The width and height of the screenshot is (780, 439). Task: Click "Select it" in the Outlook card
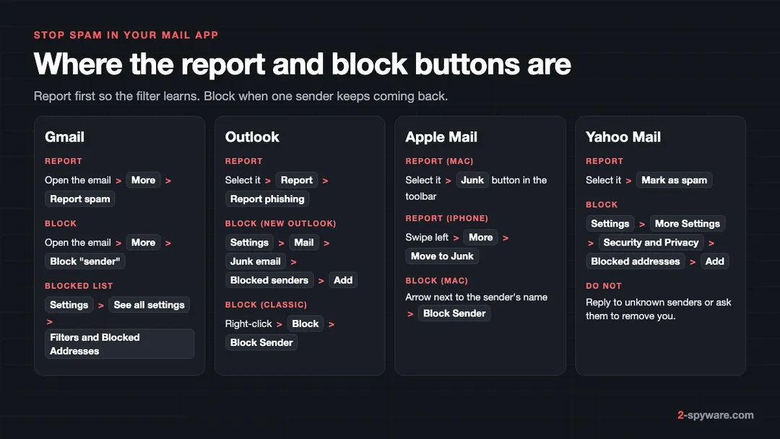[243, 180]
